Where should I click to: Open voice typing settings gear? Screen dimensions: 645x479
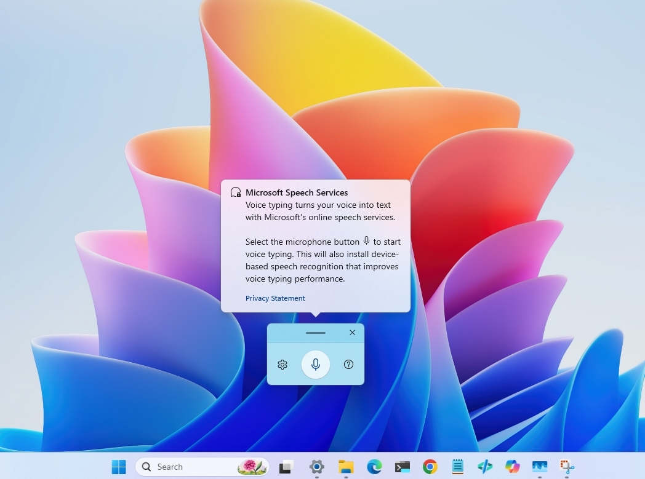(282, 365)
